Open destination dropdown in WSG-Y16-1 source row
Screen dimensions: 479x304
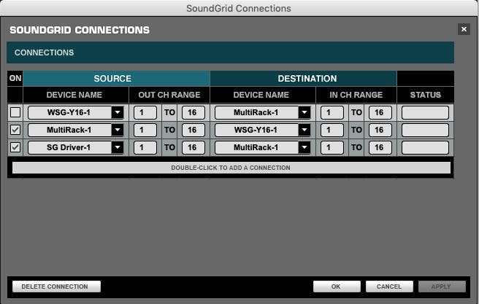(263, 112)
